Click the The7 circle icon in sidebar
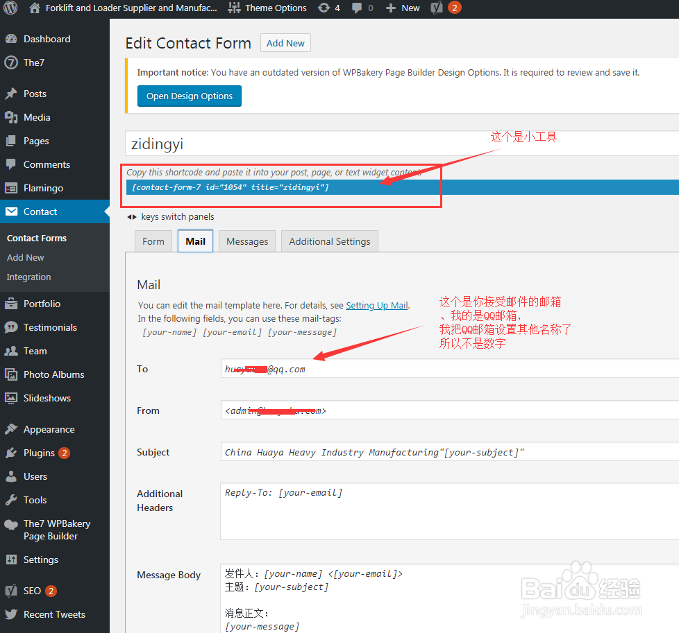The width and height of the screenshot is (679, 633). pos(11,62)
